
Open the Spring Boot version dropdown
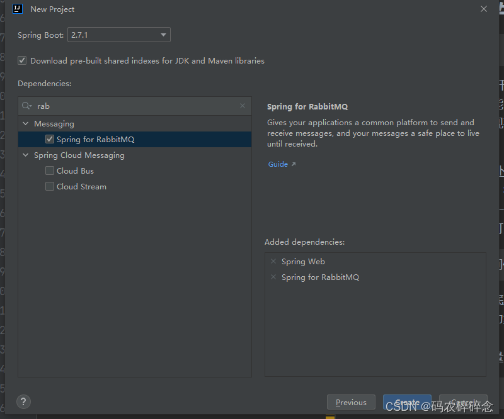[x=118, y=35]
